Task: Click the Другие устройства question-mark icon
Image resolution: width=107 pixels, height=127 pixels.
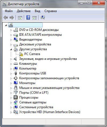Action: (16, 49)
